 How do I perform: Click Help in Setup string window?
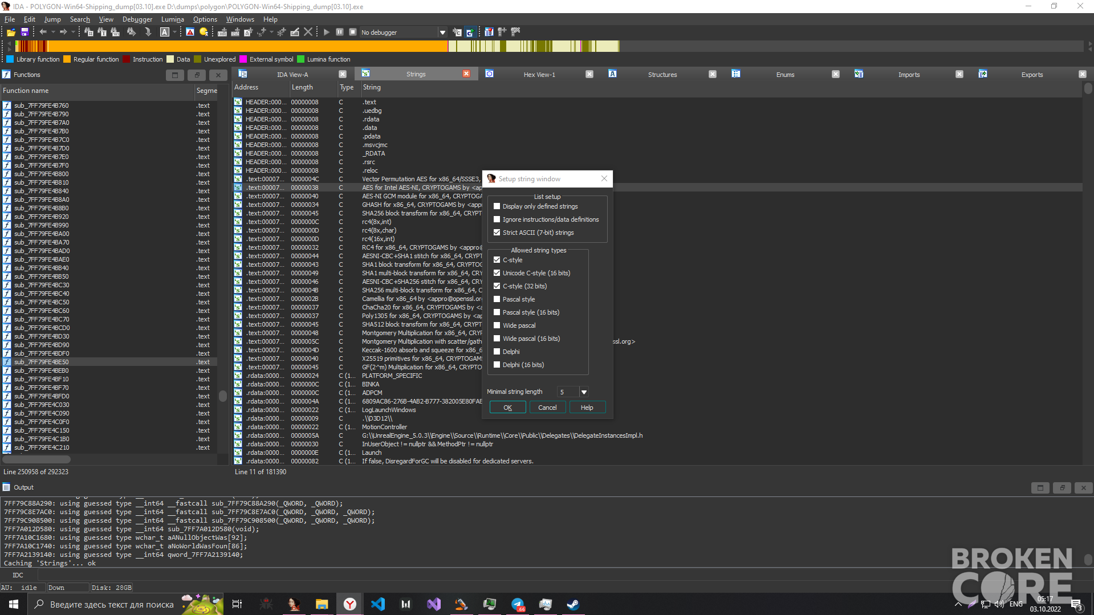coord(587,408)
